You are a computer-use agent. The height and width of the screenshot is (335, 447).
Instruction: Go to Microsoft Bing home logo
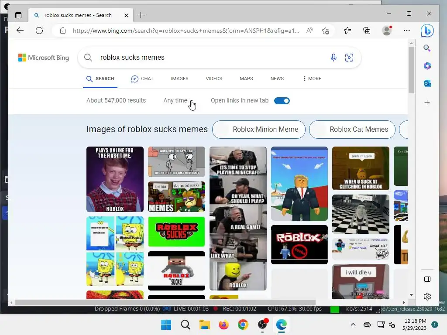tap(44, 58)
